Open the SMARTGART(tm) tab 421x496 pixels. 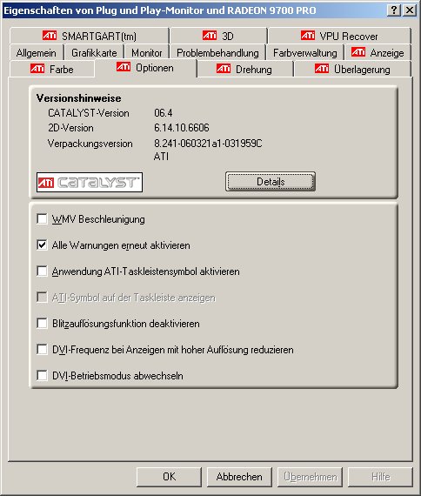90,36
